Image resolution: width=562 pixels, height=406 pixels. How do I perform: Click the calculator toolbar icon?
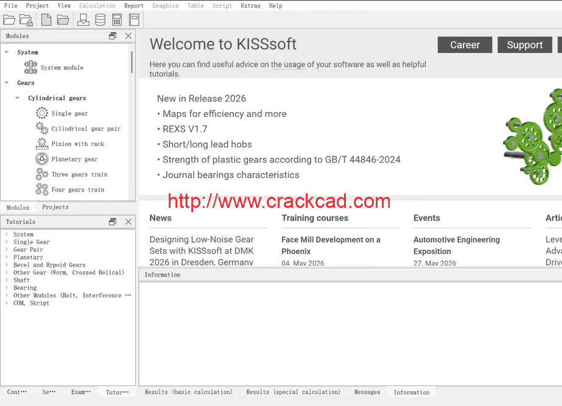point(117,20)
